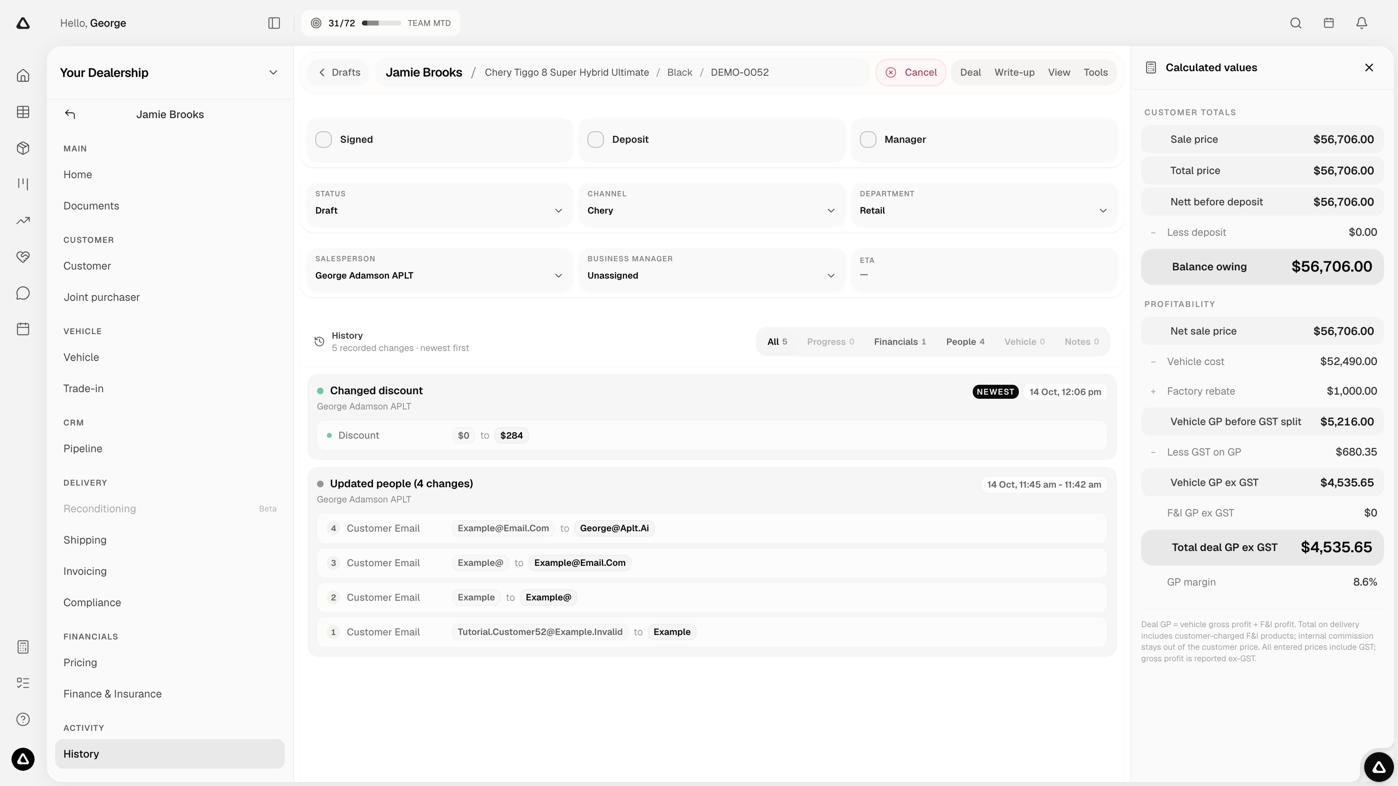
Task: Click the ETA field
Action: [984, 269]
